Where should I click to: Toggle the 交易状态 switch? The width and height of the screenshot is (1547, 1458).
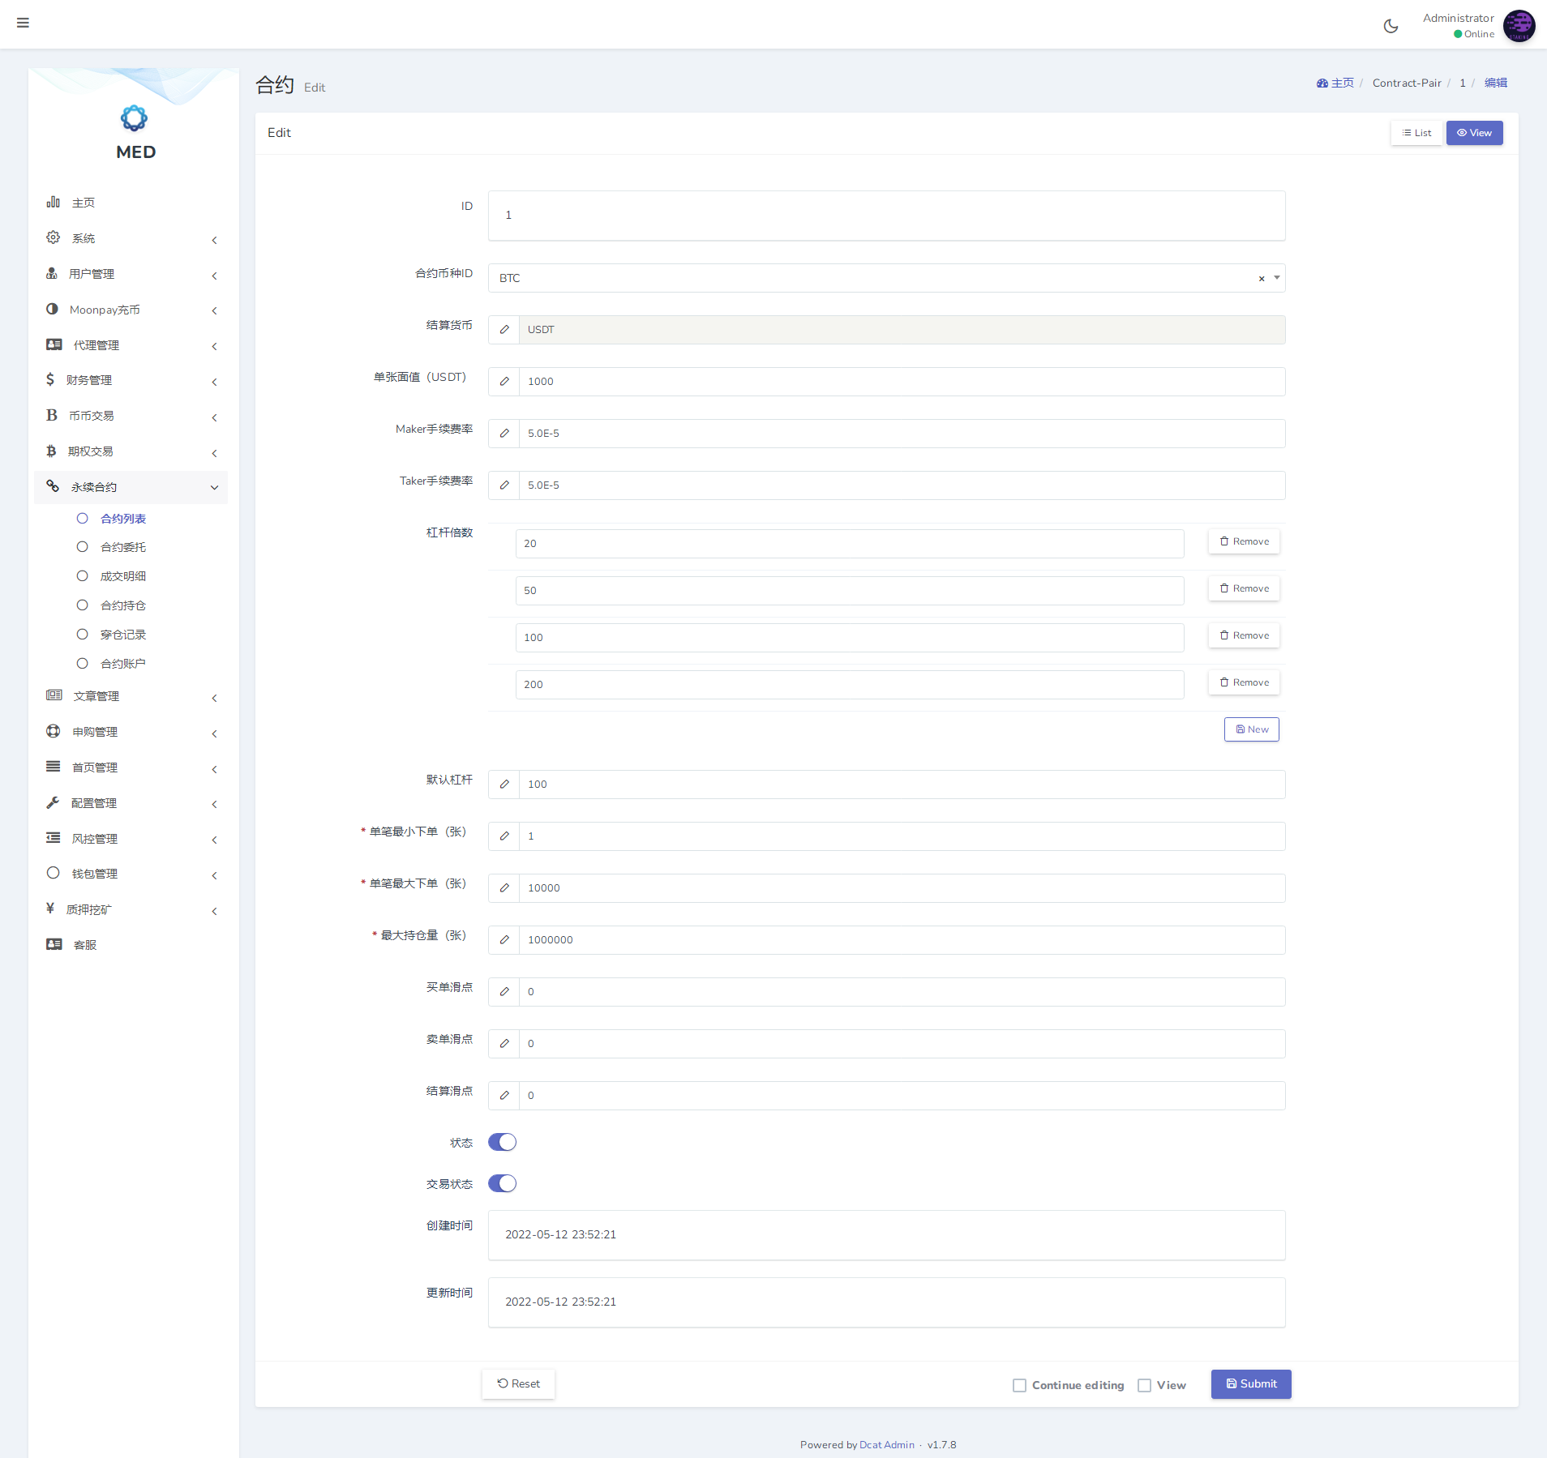502,1183
